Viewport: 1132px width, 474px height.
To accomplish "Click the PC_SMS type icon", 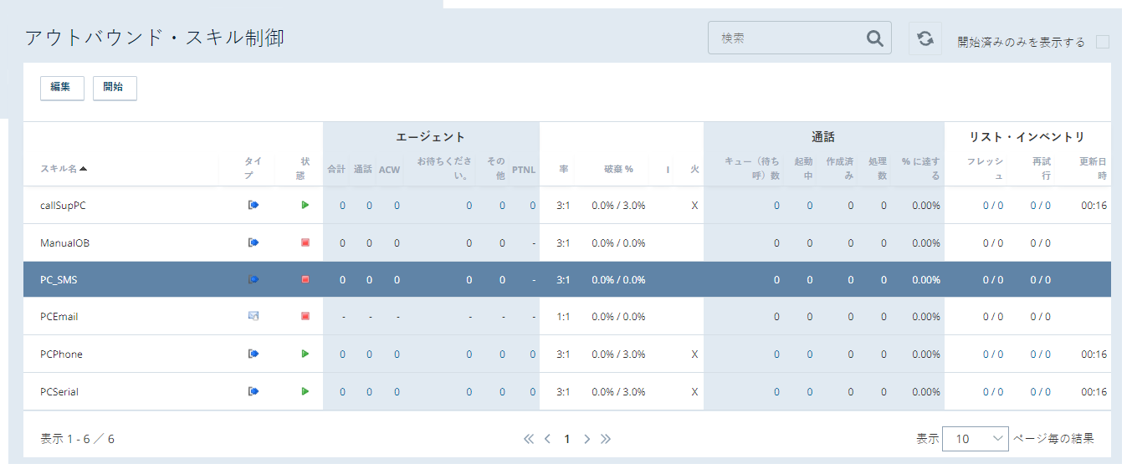I will 254,279.
